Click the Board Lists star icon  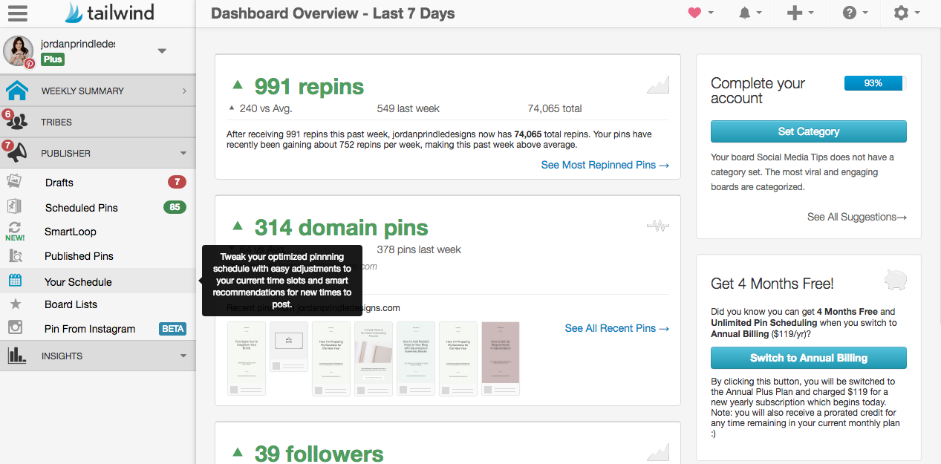click(x=15, y=304)
